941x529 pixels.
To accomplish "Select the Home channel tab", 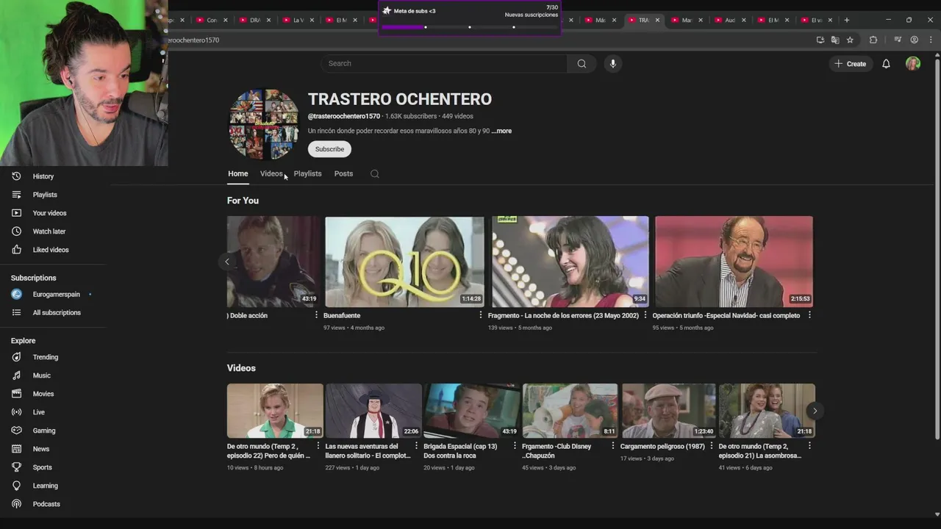I will [237, 174].
